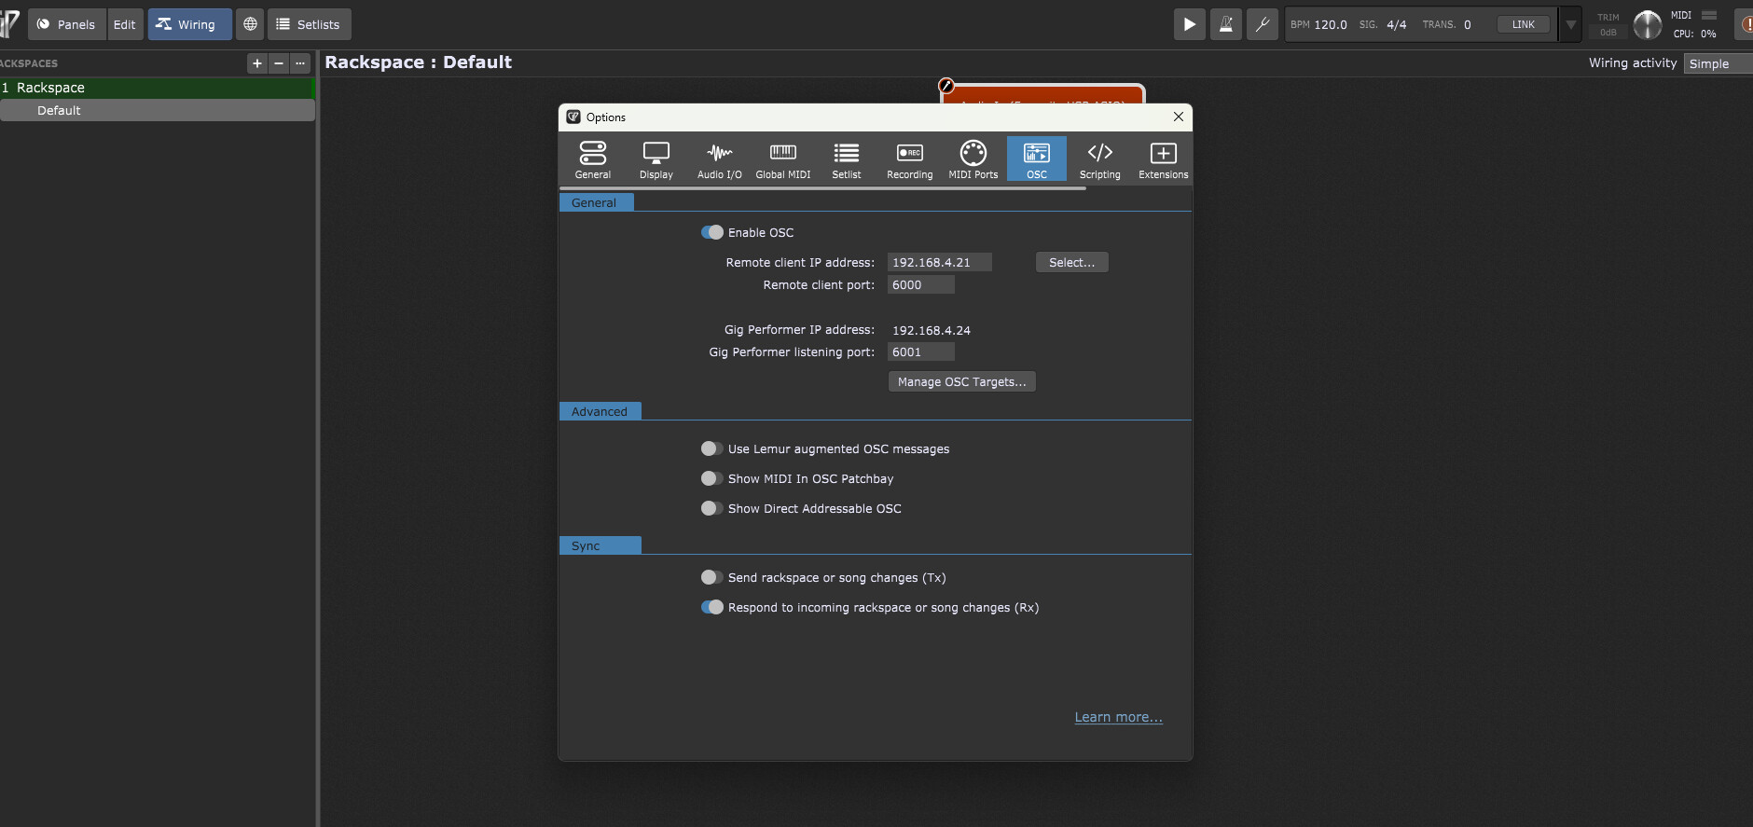Click the Gig Performer IP address 192.168.4.24
1753x827 pixels.
coord(932,330)
